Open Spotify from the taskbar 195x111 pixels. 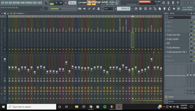pos(105,107)
